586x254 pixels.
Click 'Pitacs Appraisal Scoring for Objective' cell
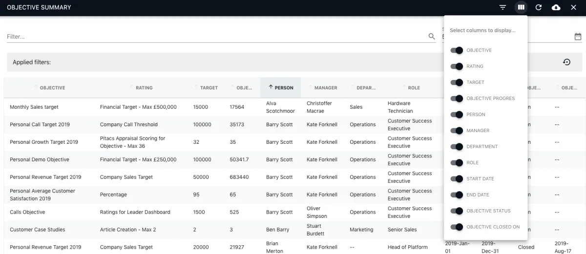pos(132,142)
